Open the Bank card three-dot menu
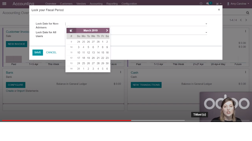Screen dimensions: 252x141 [120, 72]
